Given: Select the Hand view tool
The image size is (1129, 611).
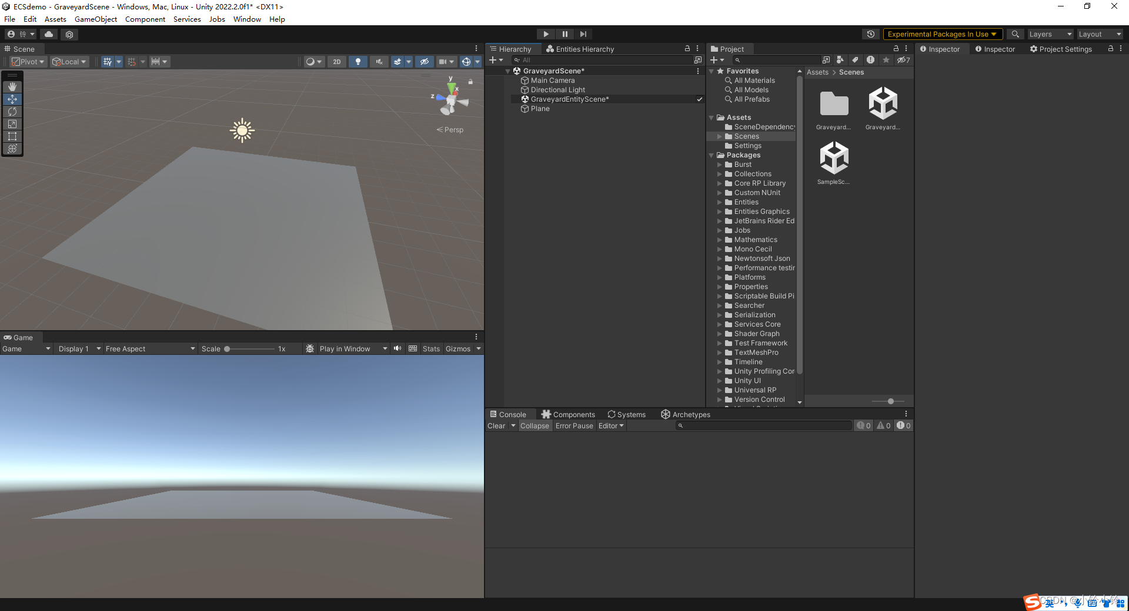Looking at the screenshot, I should coord(12,87).
